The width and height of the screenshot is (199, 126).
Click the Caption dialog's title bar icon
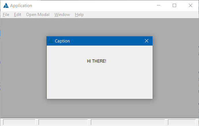point(51,41)
